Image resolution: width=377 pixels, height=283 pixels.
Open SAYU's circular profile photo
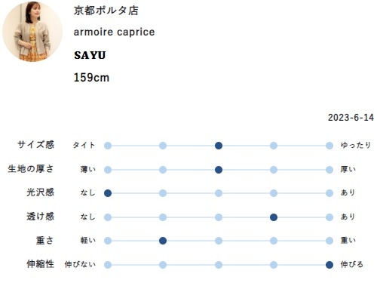tap(32, 32)
